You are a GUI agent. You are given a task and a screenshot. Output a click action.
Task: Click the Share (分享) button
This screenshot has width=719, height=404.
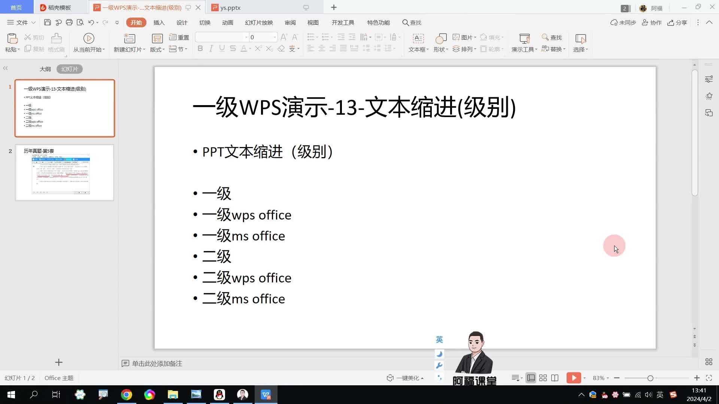pos(677,22)
